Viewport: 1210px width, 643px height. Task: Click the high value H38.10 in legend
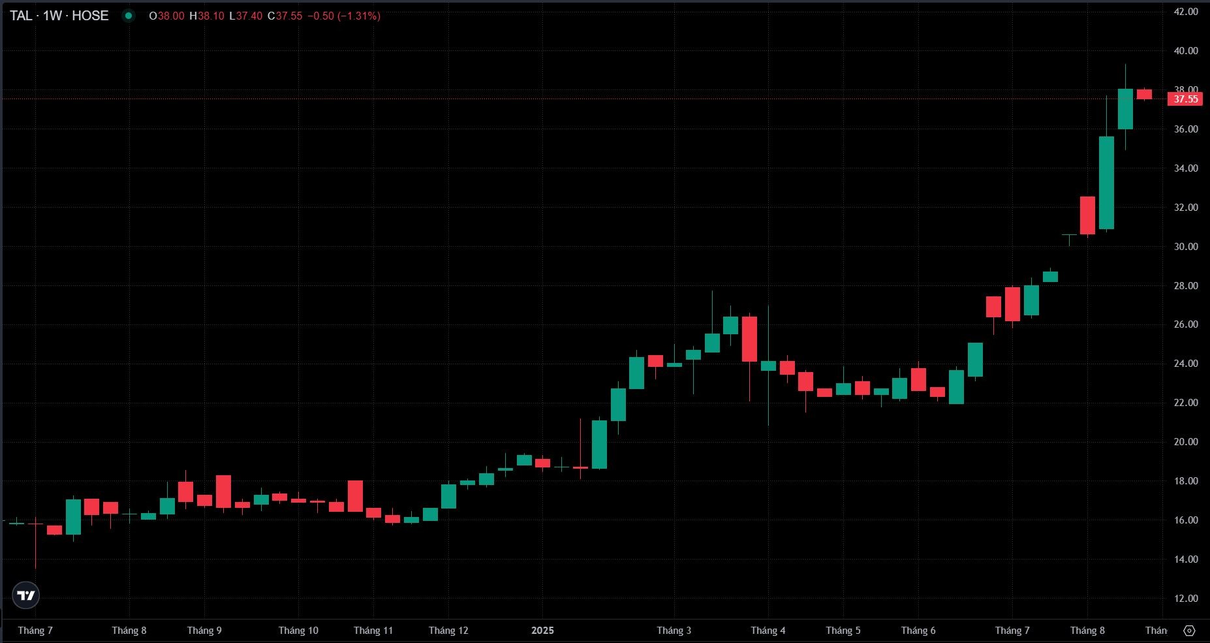[207, 16]
